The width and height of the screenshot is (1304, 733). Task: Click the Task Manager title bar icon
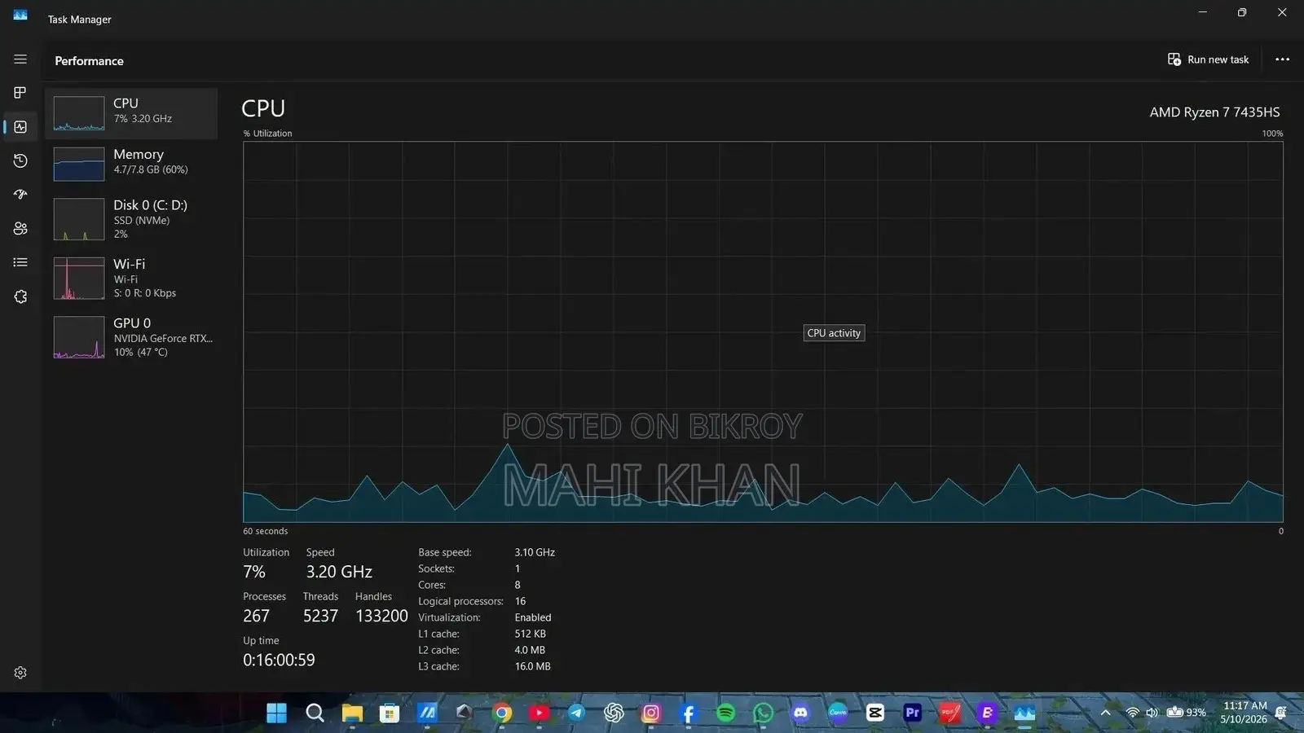[x=20, y=15]
